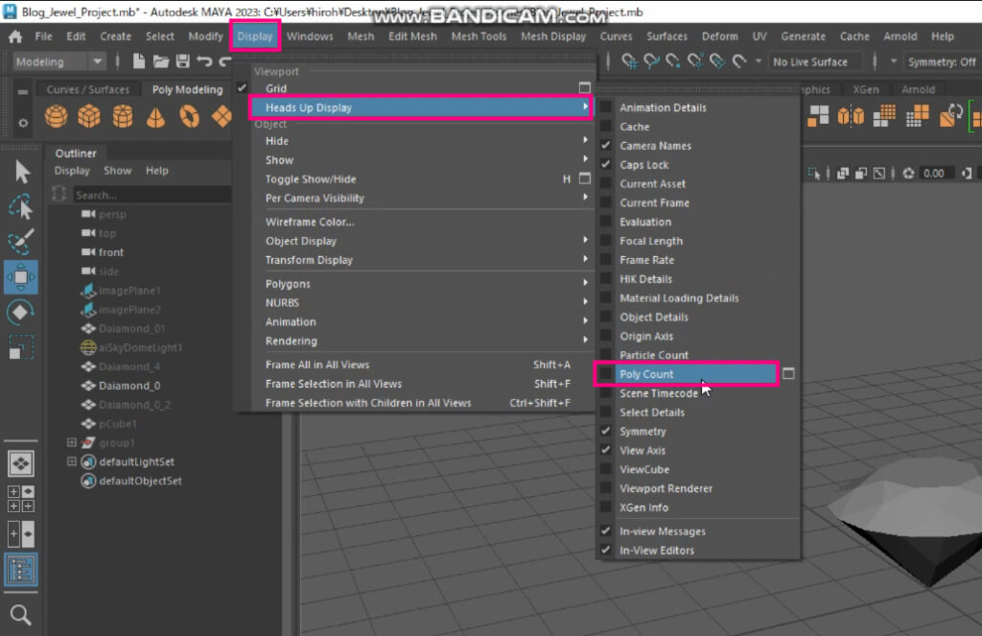The image size is (982, 636).
Task: Select the four-view layout icon
Action: (21, 499)
